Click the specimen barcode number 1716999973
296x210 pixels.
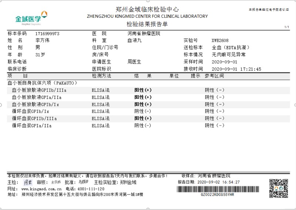(47, 33)
